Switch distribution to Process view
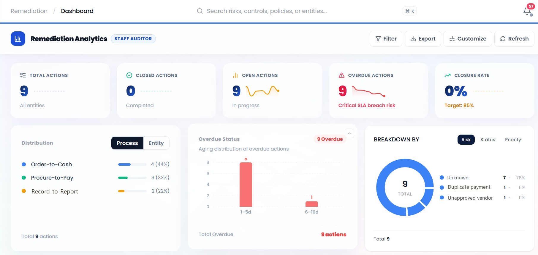538x255 pixels. pos(127,143)
